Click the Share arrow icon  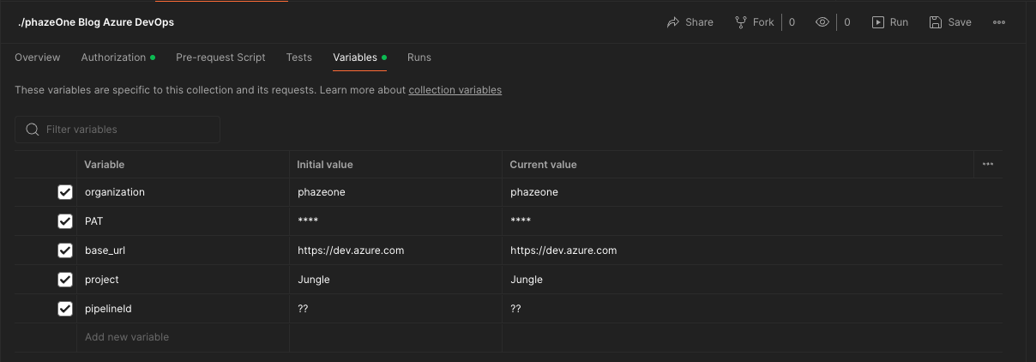pyautogui.click(x=673, y=22)
